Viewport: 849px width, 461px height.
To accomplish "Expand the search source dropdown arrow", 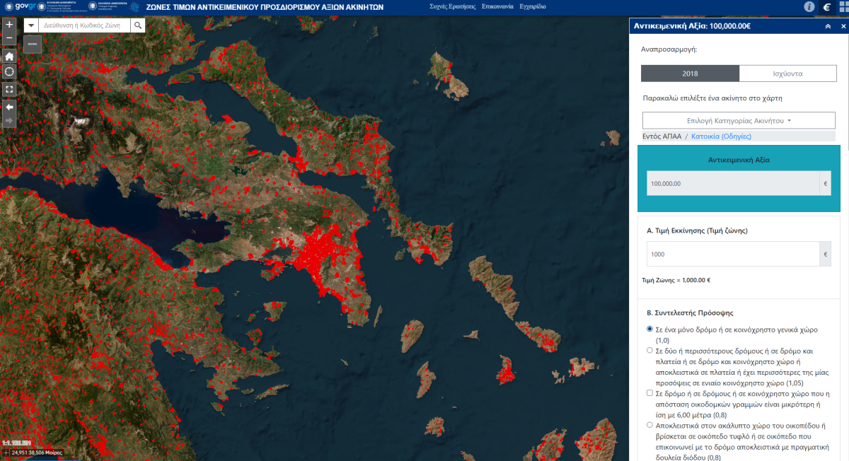I will point(31,25).
